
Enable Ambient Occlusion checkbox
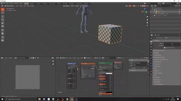155,50
